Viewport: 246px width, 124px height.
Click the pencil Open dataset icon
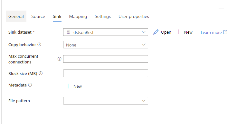click(x=156, y=32)
